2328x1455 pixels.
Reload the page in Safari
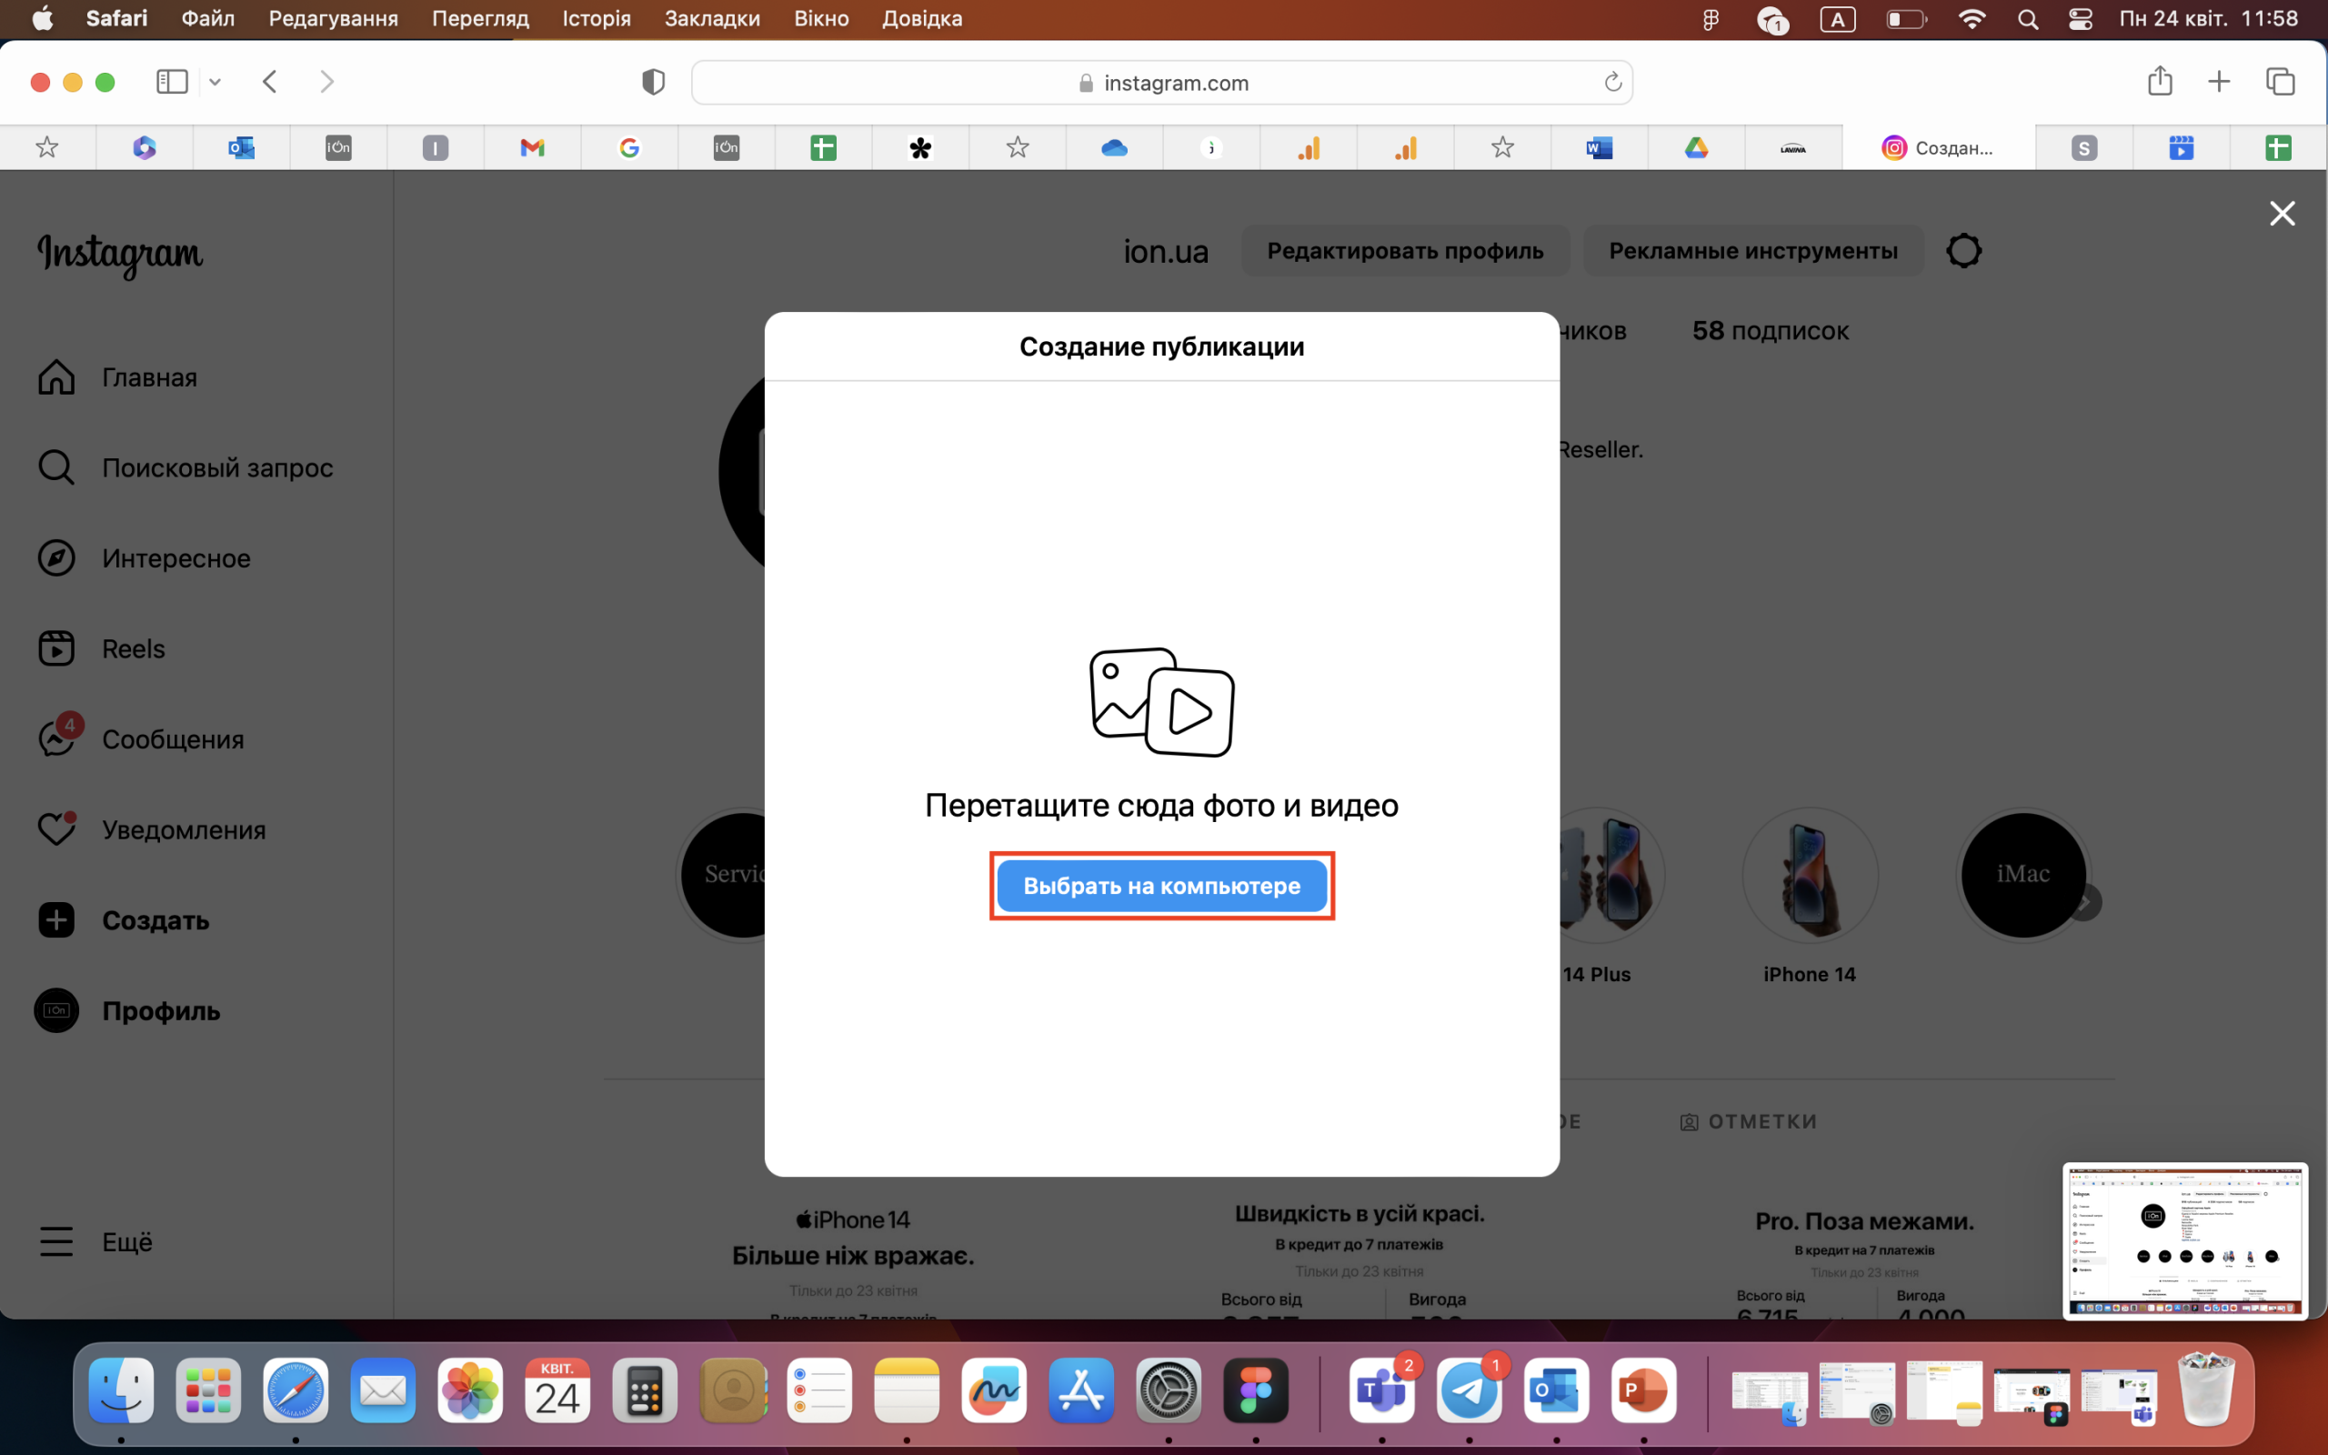point(1612,83)
